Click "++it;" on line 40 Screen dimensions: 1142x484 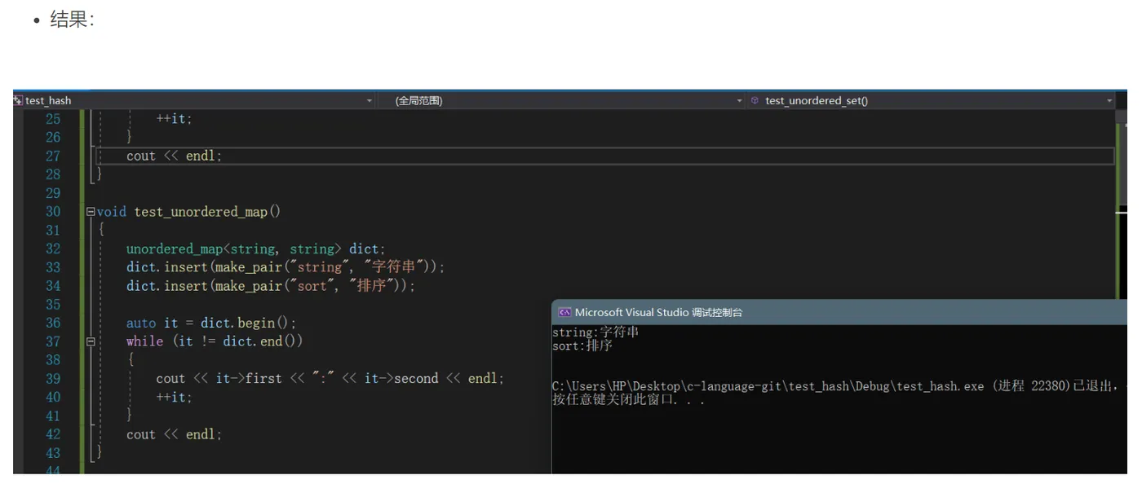[x=175, y=398]
